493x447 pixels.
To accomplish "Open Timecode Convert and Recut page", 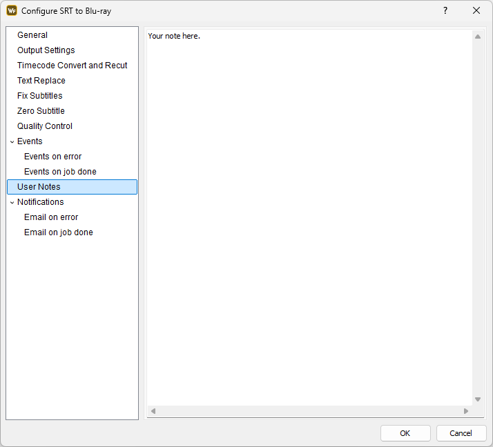I will pos(72,66).
